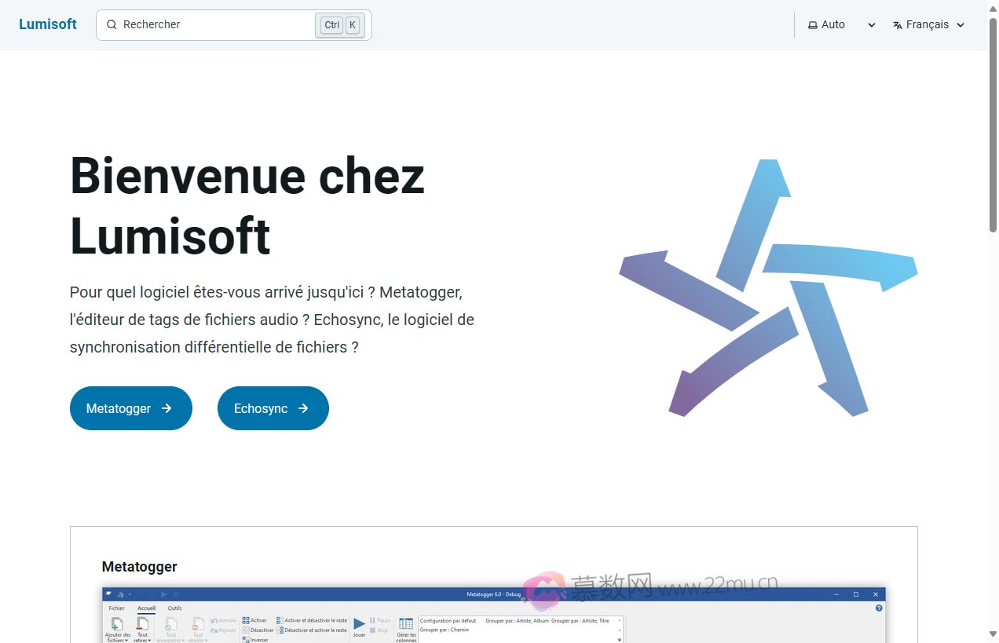This screenshot has width=999, height=643.
Task: Click the translate language icon
Action: coord(898,25)
